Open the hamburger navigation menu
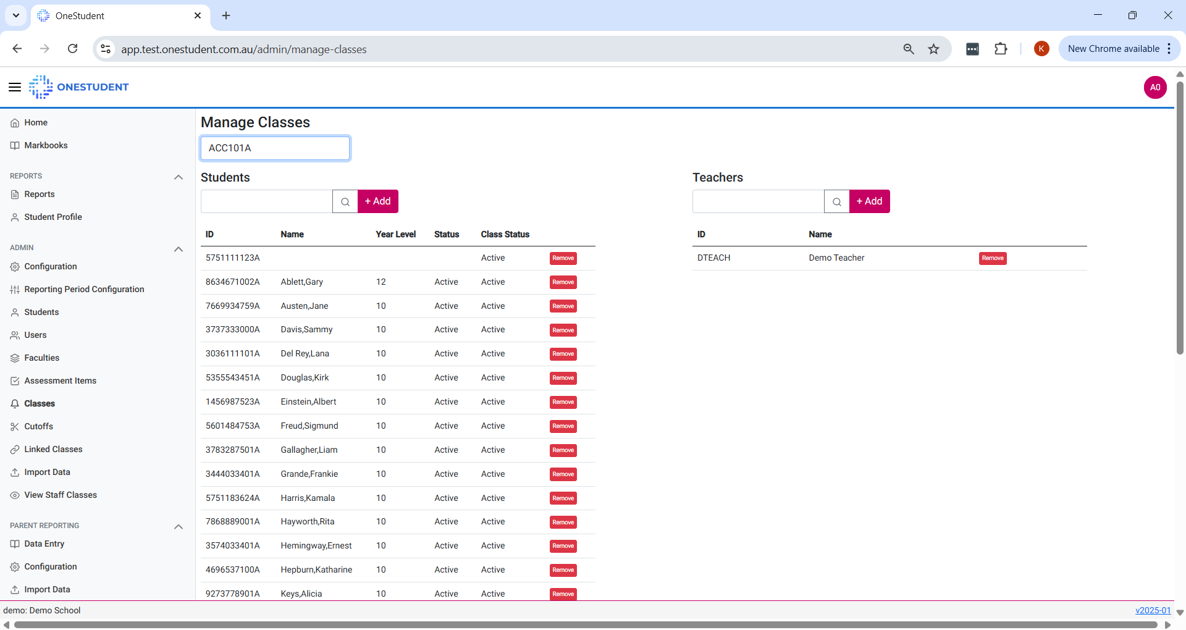This screenshot has height=630, width=1186. point(15,87)
